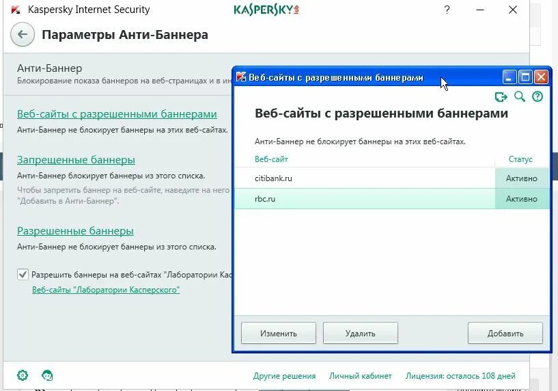Go back using the arrow button
The image size is (558, 391).
[23, 35]
